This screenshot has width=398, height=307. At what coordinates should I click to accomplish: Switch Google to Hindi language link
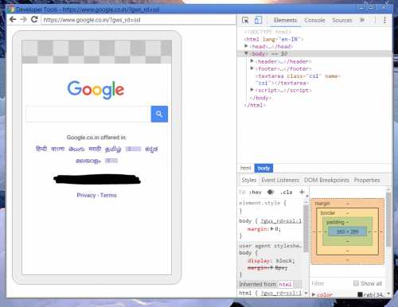tap(41, 149)
